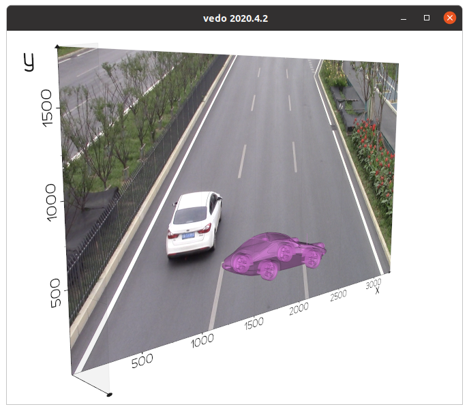Click the z axis end marker at the bottom corner
The height and width of the screenshot is (411, 469).
click(x=110, y=395)
